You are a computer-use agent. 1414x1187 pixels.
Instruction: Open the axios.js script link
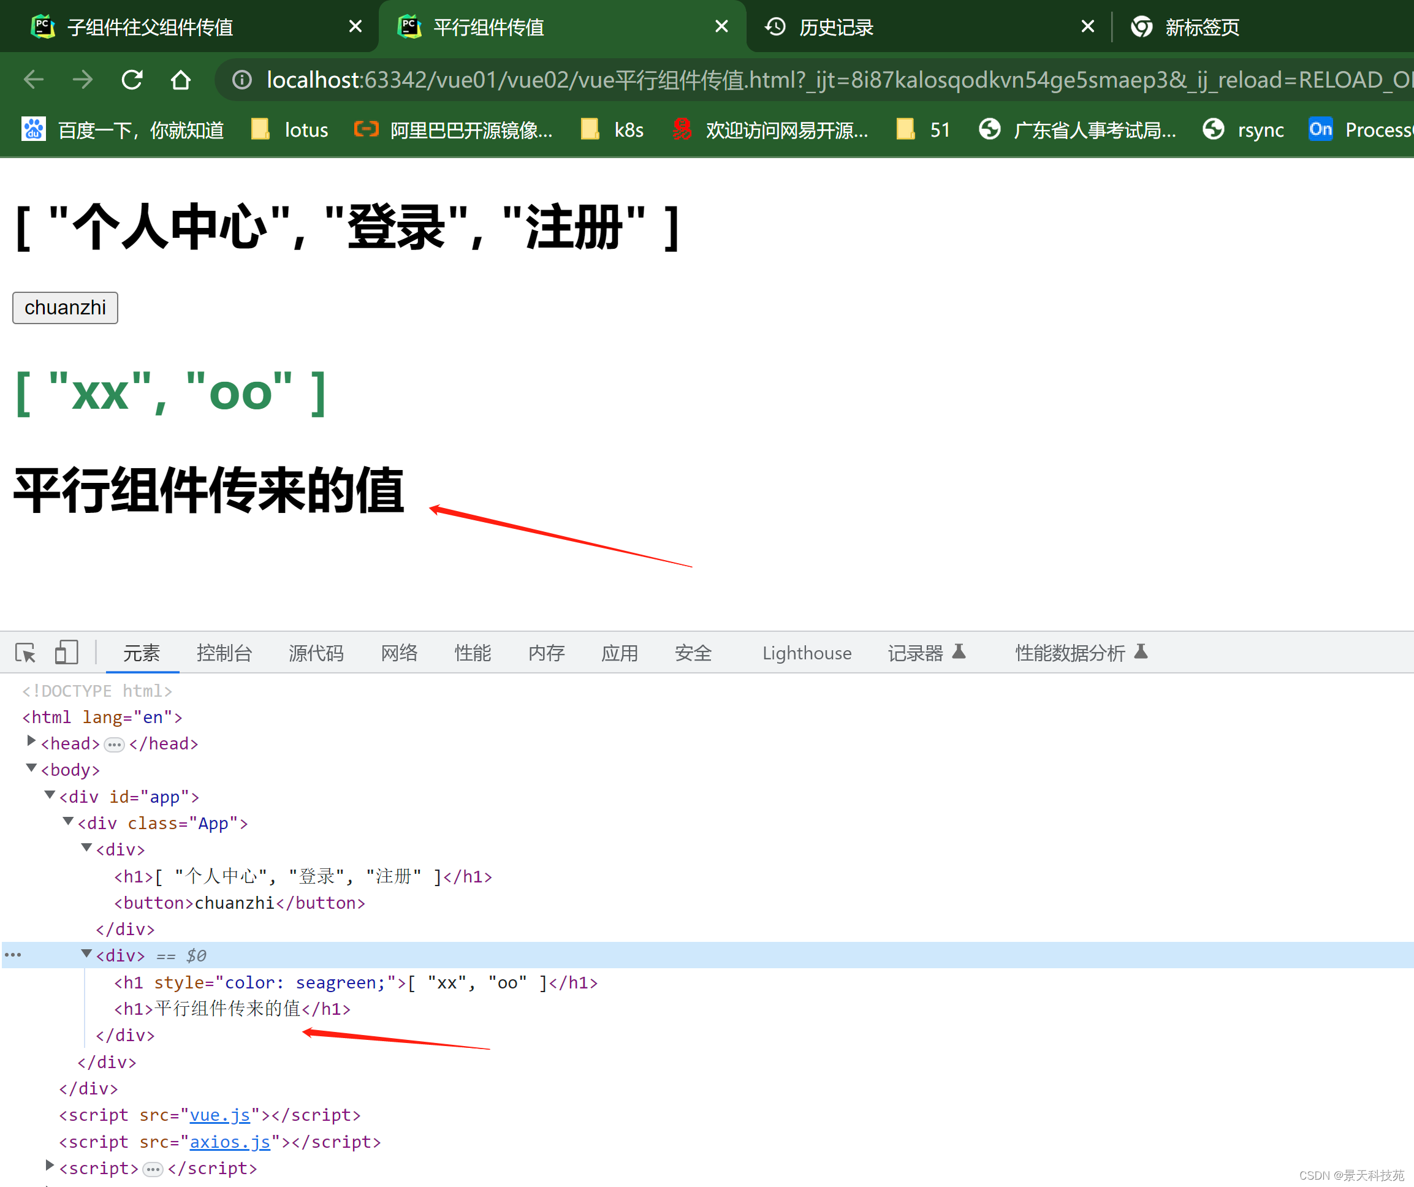(230, 1142)
